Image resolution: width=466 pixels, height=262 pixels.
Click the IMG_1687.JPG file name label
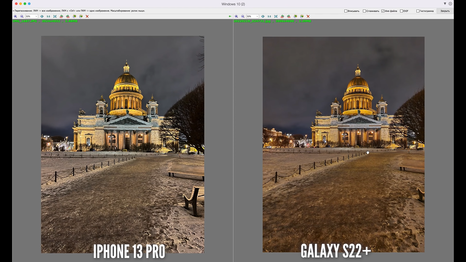click(x=25, y=21)
